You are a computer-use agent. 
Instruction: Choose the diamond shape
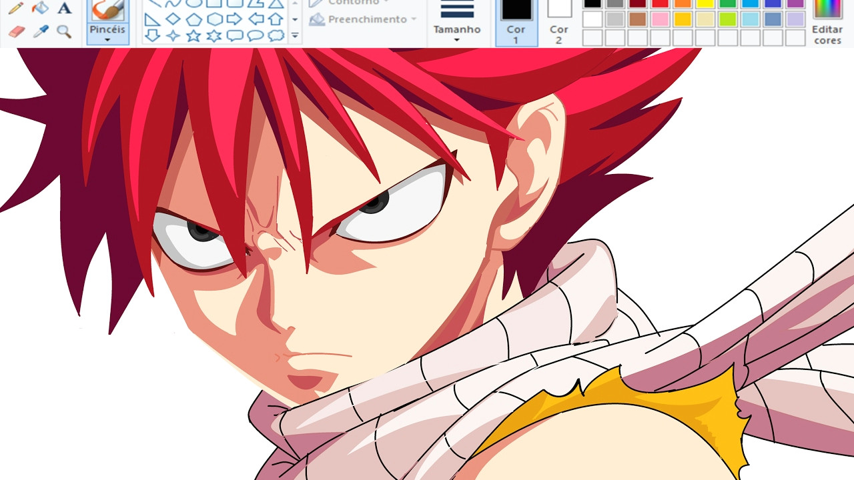tap(173, 19)
